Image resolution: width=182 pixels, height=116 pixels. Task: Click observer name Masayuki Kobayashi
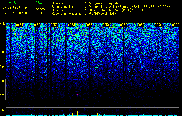[x=104, y=3]
